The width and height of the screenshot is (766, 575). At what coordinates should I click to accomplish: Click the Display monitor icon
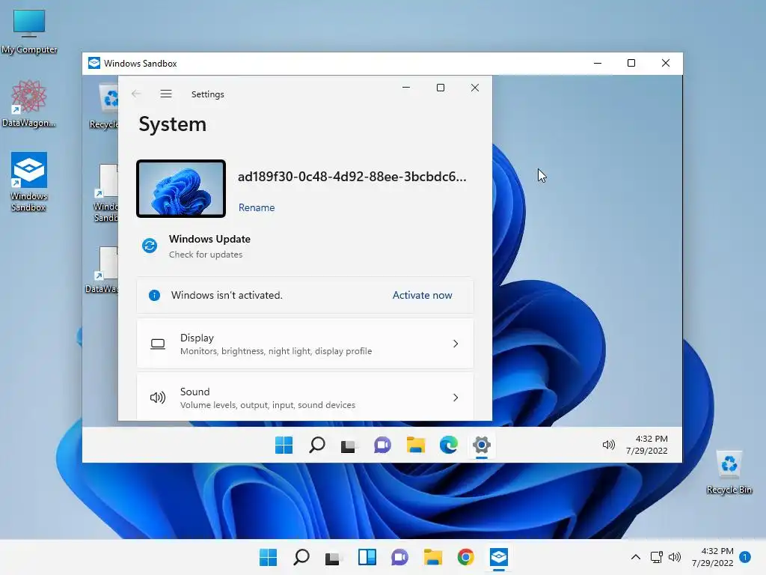(158, 344)
